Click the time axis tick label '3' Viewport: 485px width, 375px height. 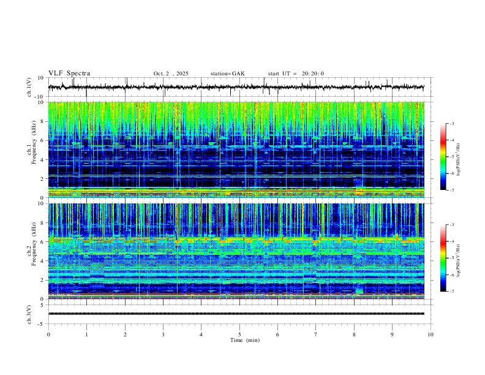[163, 335]
